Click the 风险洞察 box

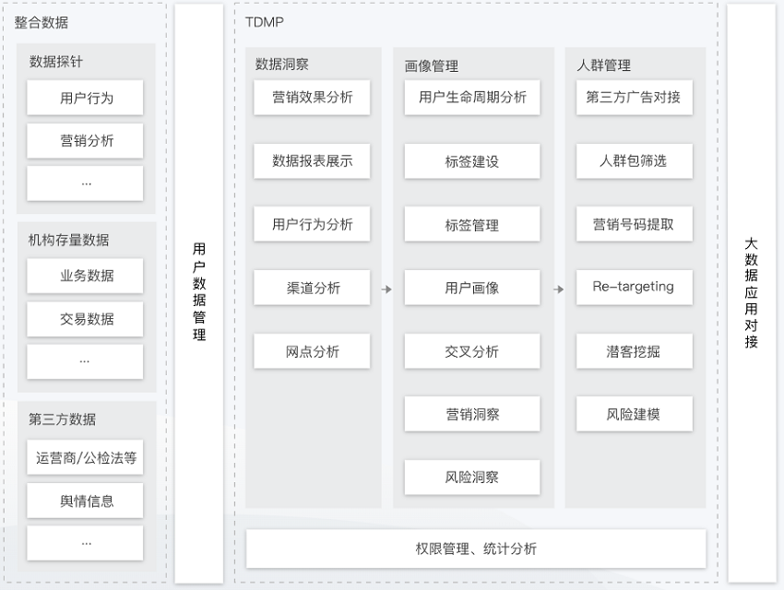(x=472, y=478)
